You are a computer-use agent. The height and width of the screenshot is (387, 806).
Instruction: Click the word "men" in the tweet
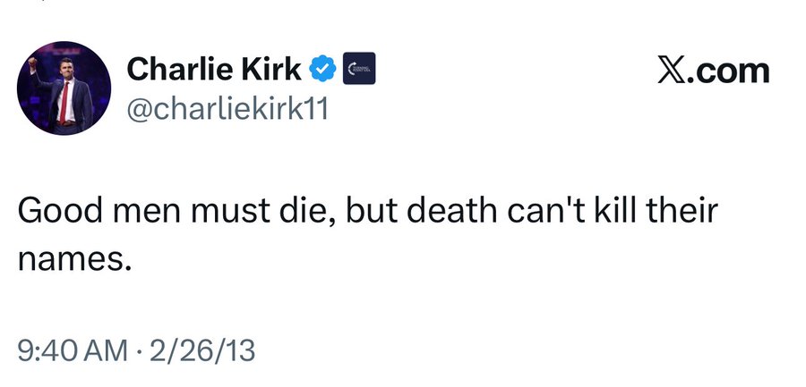point(149,216)
